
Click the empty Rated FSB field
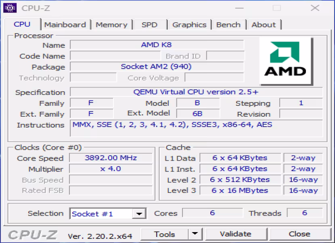coord(111,191)
